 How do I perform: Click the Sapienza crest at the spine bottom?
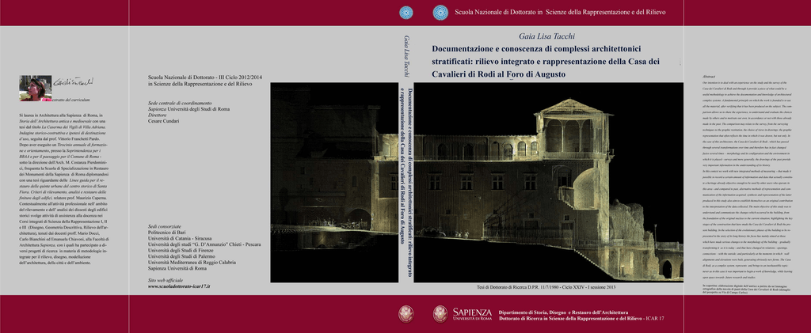[405, 314]
